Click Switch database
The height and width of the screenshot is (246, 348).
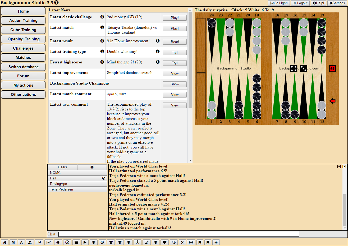pos(23,67)
